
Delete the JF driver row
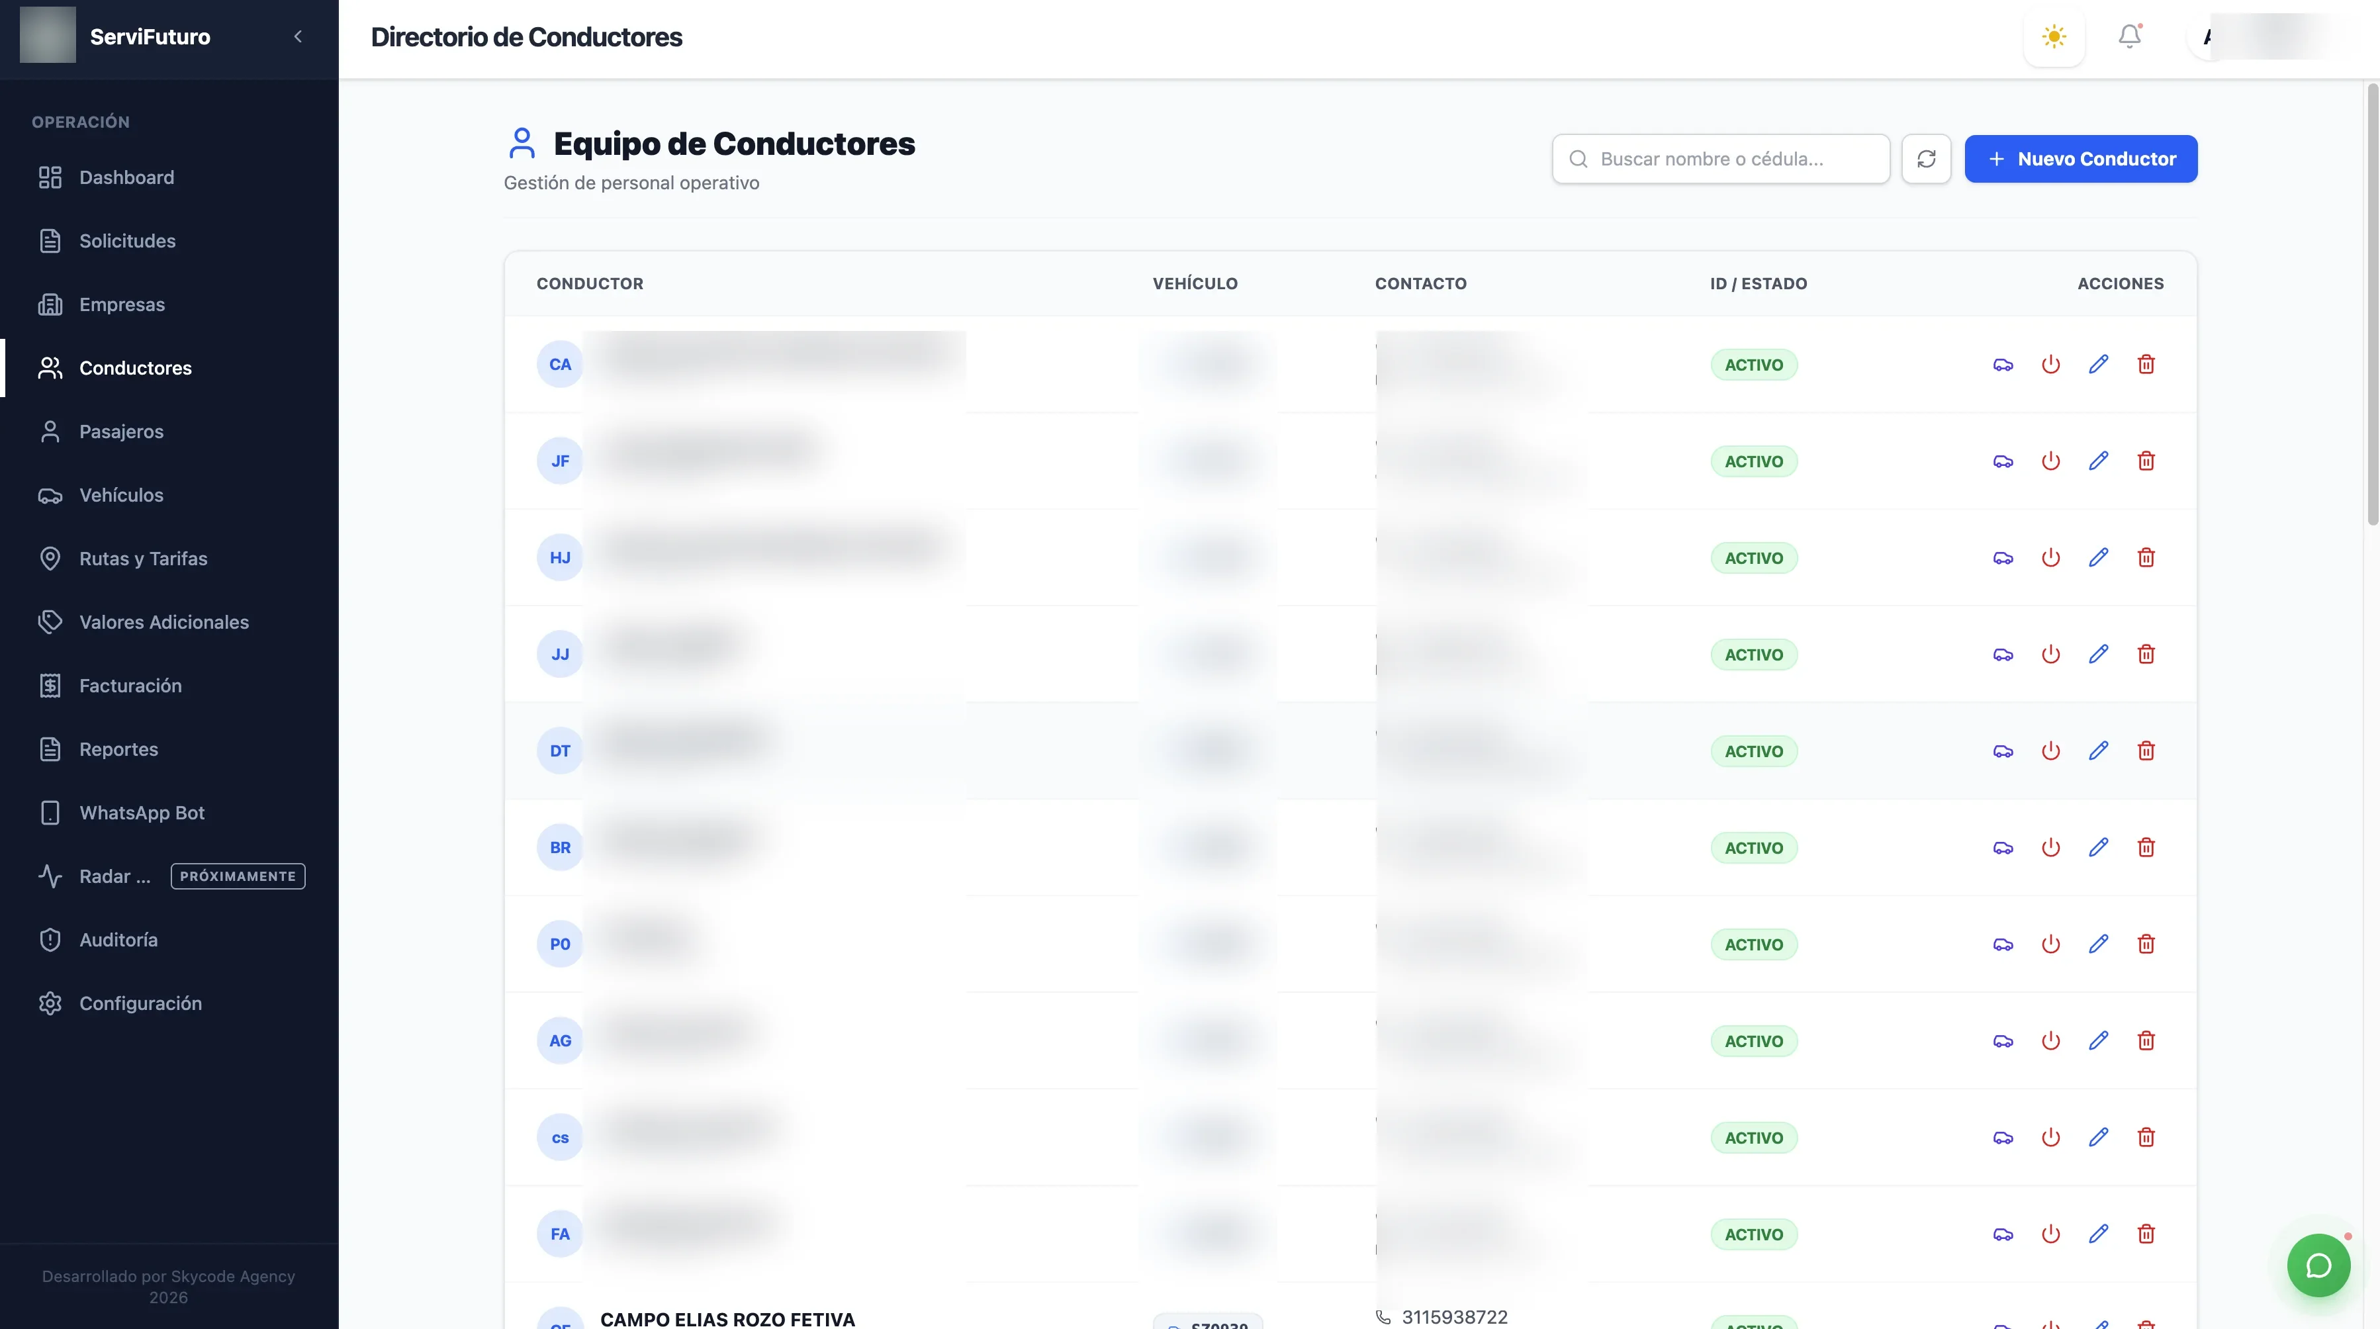[x=2146, y=461]
